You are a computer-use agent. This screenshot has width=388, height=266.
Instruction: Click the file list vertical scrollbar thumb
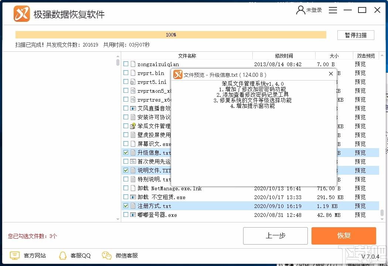click(382, 213)
